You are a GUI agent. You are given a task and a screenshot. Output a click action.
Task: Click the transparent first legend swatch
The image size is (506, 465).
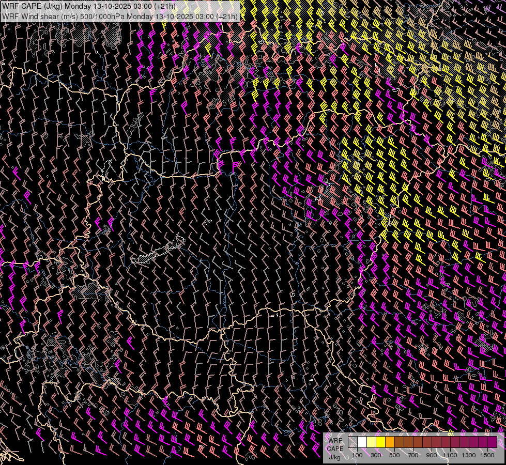(352, 442)
